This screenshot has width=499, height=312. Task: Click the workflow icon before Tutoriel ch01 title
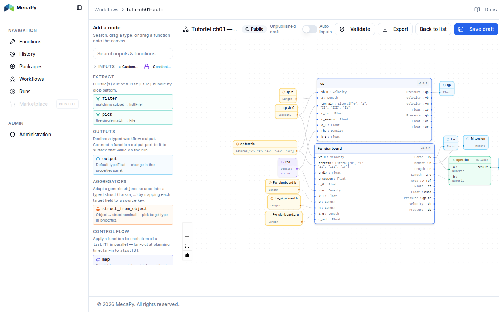(186, 29)
